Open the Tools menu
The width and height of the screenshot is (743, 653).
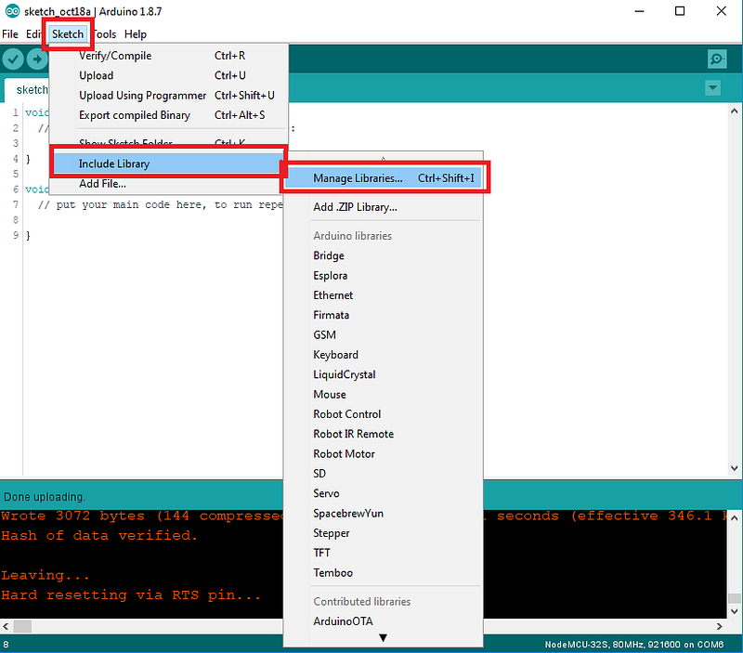coord(104,34)
